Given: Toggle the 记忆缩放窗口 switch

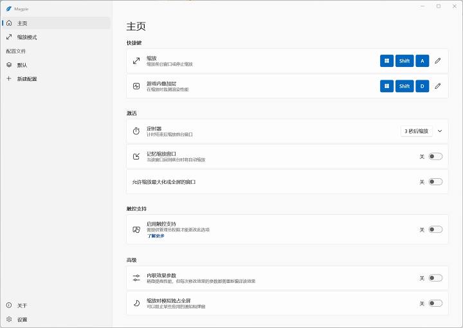Looking at the screenshot, I should coord(435,156).
